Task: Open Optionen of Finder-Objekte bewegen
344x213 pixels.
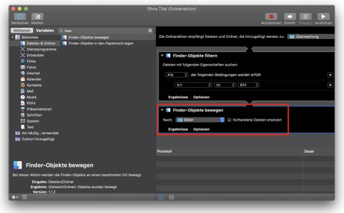Action: coord(201,129)
